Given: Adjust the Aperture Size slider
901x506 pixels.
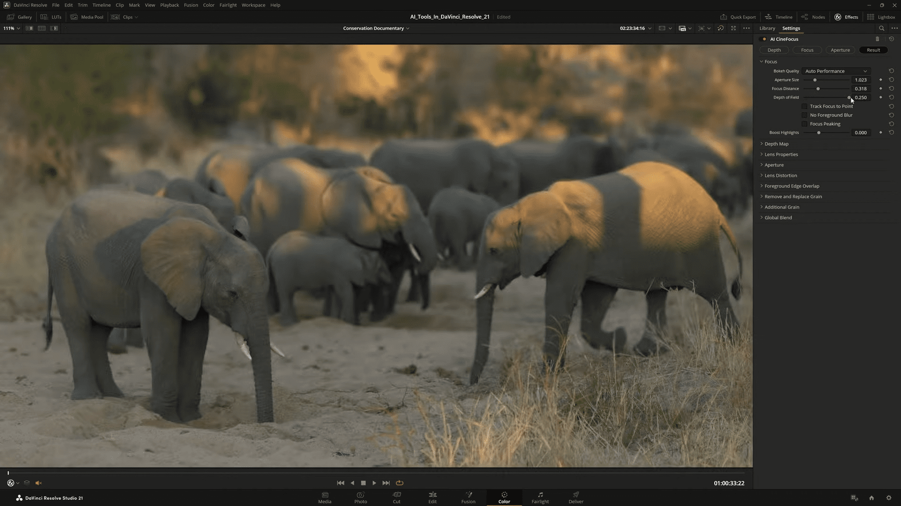Looking at the screenshot, I should [815, 80].
